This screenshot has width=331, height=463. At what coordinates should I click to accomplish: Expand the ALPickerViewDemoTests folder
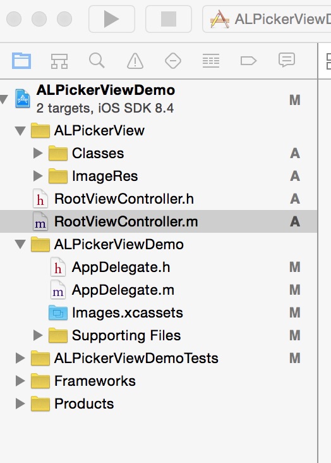coord(20,358)
